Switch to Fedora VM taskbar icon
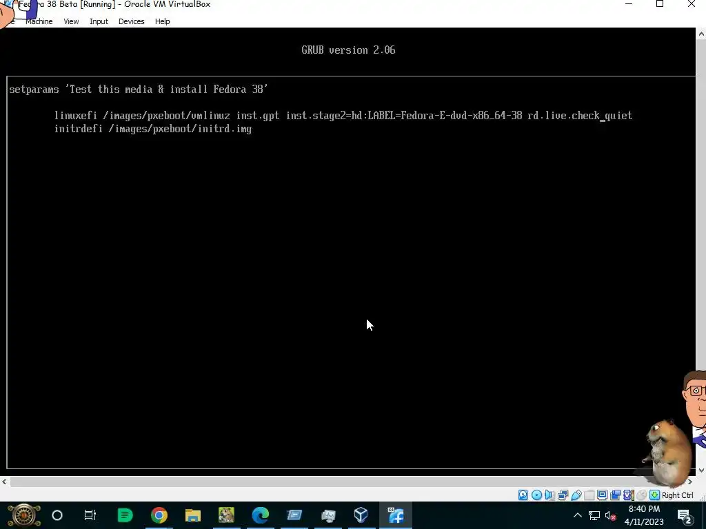706x529 pixels. [x=395, y=515]
